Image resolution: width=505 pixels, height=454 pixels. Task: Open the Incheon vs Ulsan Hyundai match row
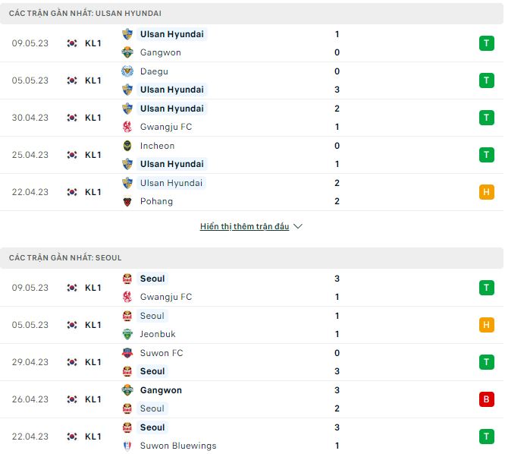(250, 155)
